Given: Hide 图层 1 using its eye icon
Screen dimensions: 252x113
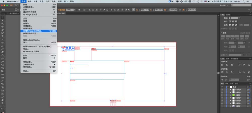Looking at the screenshot, I should pyautogui.click(x=222, y=87).
